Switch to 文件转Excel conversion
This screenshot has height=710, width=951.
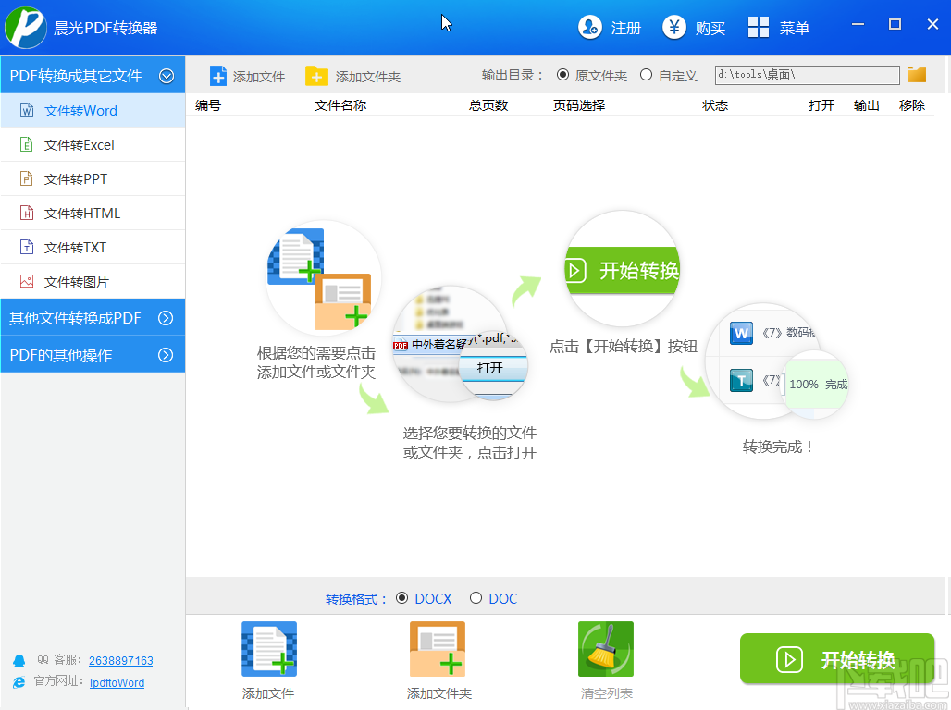pyautogui.click(x=79, y=144)
